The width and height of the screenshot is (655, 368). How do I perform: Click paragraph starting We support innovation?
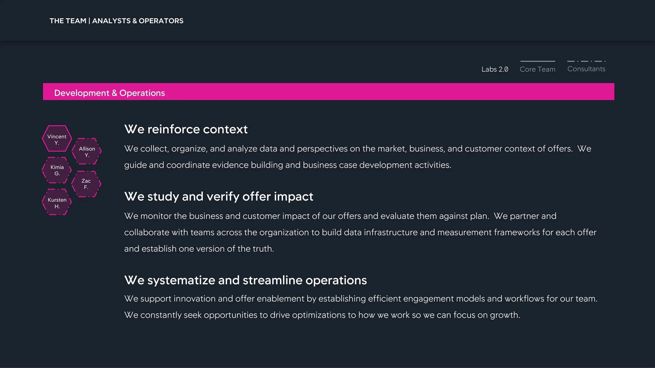point(361,307)
